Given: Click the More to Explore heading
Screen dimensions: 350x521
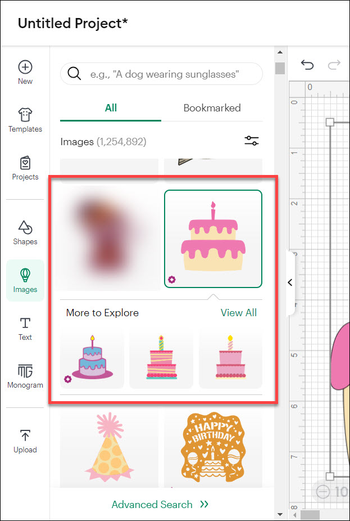Looking at the screenshot, I should [102, 313].
